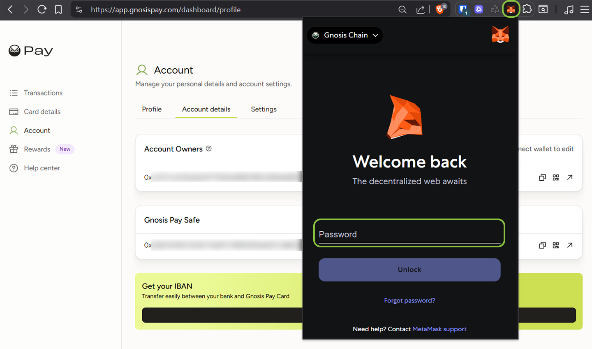Viewport: 592px width, 349px height.
Task: Click Forgot password link
Action: tap(409, 300)
